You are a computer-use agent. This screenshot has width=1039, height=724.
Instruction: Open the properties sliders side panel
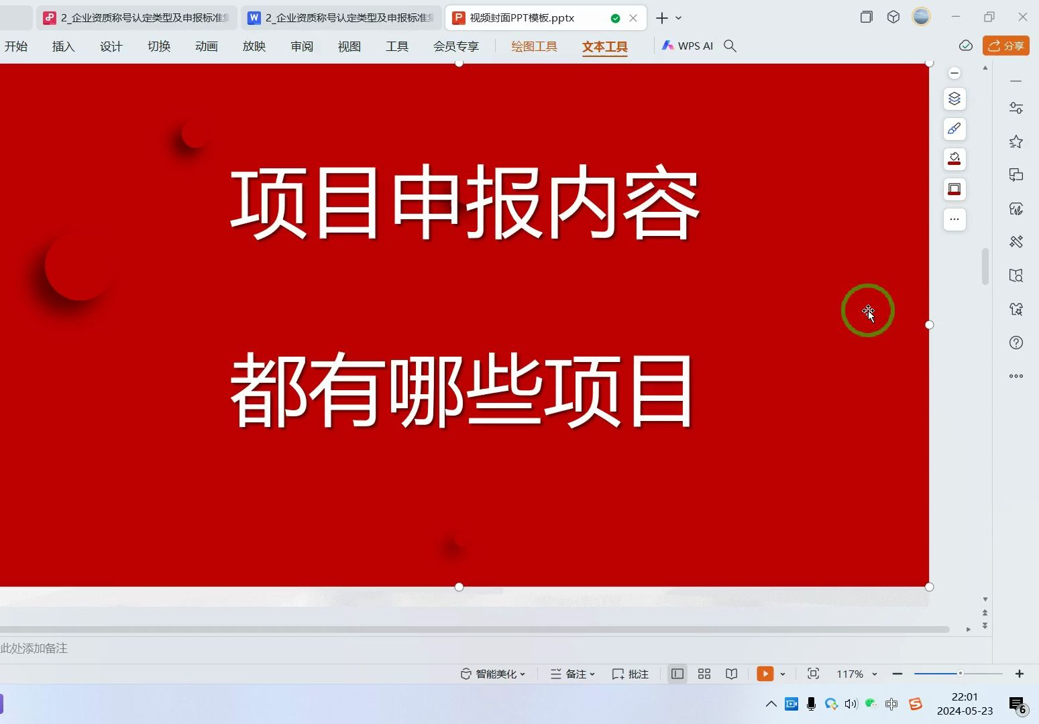1016,108
